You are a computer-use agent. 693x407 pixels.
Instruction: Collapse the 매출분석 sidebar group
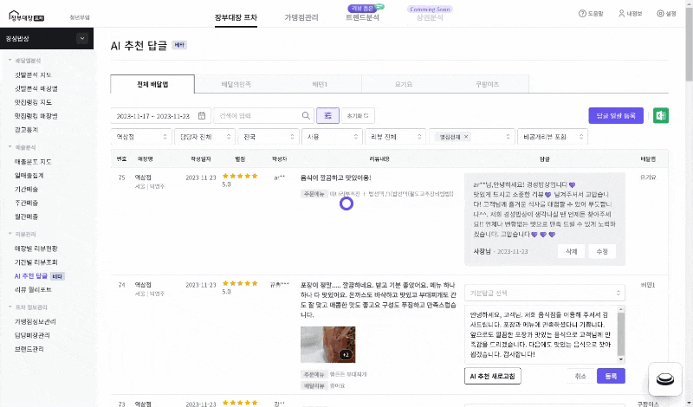pos(23,147)
